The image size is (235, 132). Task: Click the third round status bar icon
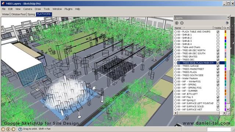13,129
